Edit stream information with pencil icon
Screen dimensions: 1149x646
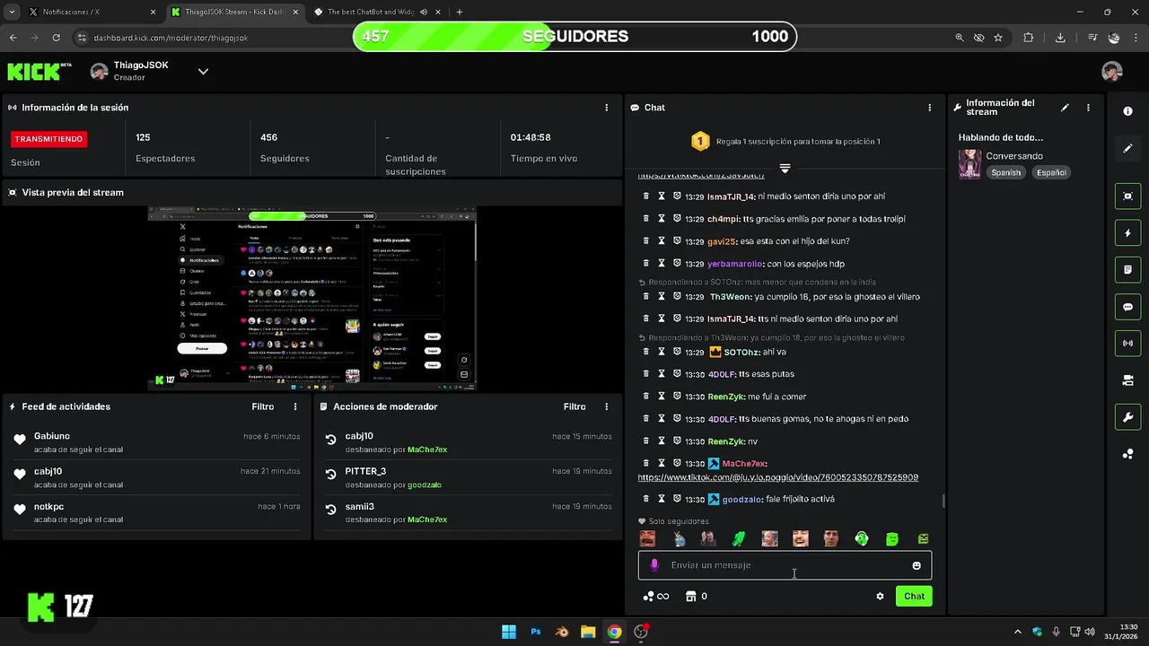click(x=1065, y=108)
